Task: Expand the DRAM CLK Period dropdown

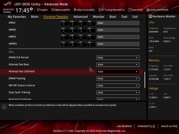Action: (x=118, y=58)
